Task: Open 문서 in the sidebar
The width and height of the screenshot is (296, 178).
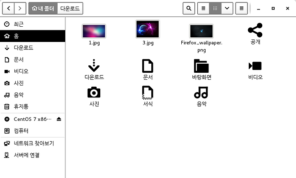Action: [x=32, y=60]
